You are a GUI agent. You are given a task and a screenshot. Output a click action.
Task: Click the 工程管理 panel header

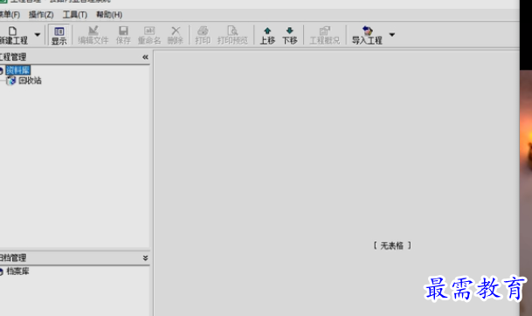(74, 57)
